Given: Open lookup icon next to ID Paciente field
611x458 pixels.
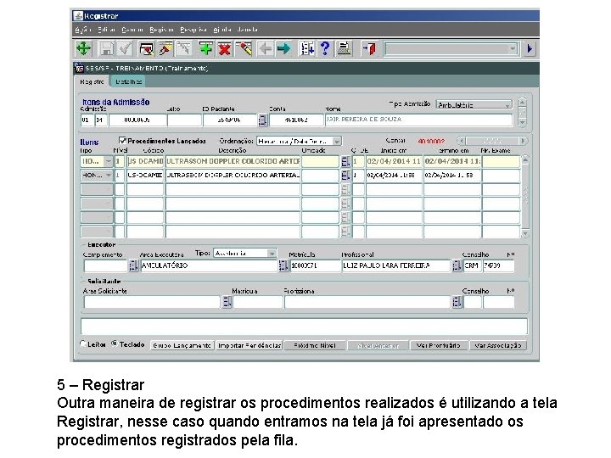Looking at the screenshot, I should [x=263, y=120].
